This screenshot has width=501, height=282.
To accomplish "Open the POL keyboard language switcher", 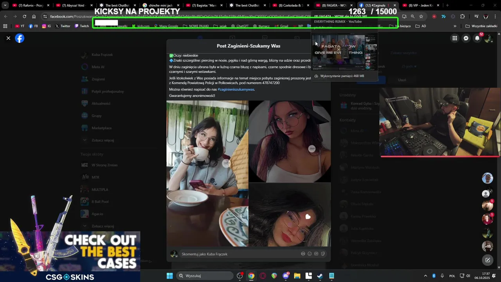I will [x=452, y=276].
